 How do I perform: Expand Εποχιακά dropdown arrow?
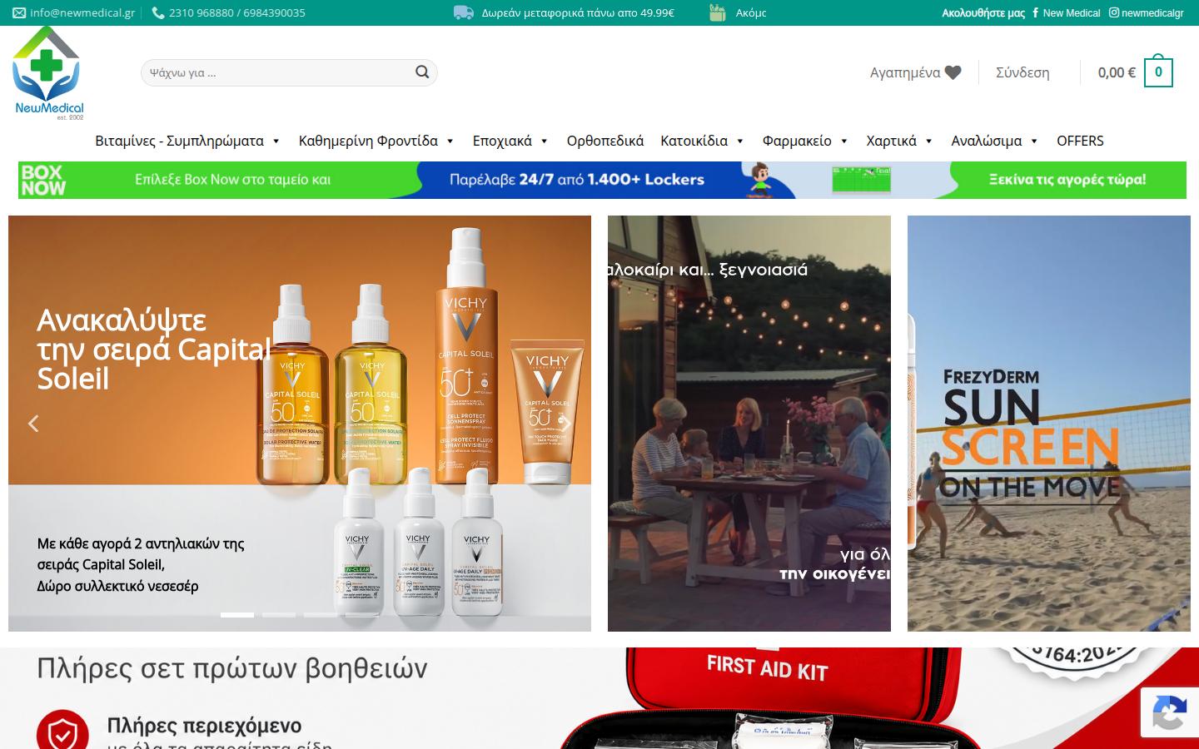pyautogui.click(x=545, y=141)
